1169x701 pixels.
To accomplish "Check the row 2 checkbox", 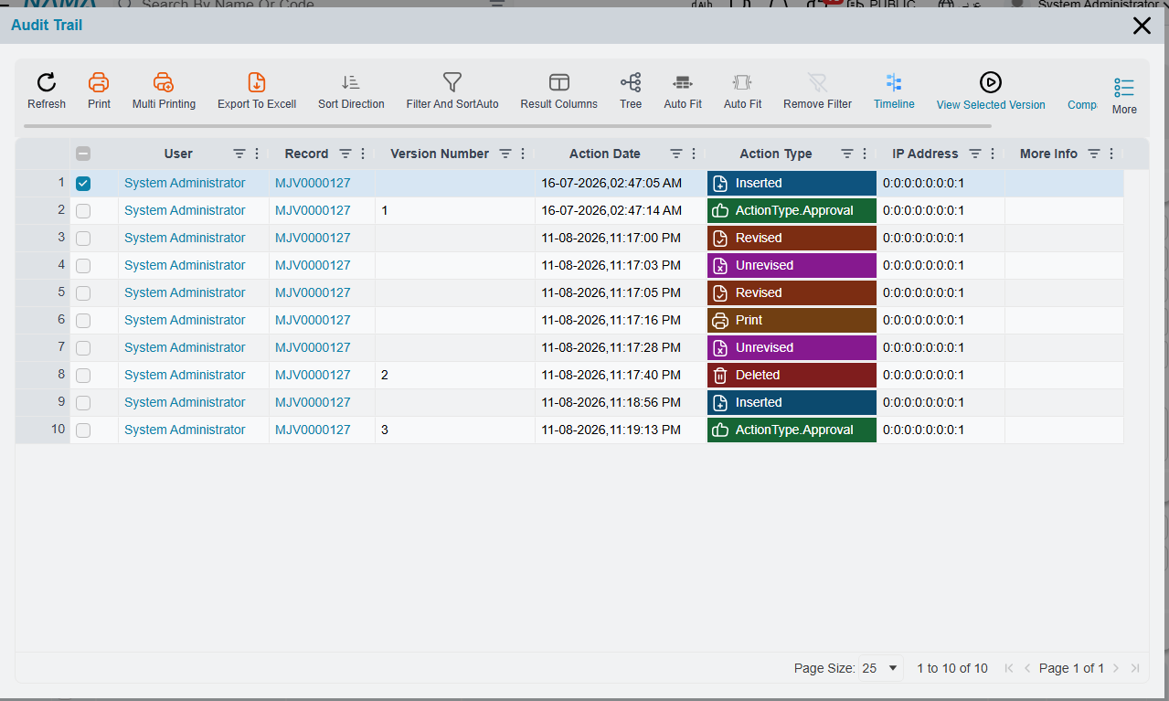I will point(83,210).
